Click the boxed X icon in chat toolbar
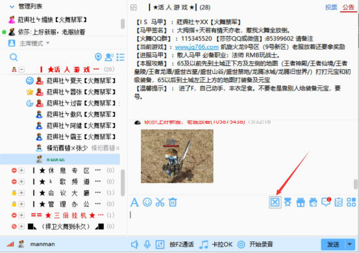This screenshot has width=359, height=253. (x=275, y=202)
